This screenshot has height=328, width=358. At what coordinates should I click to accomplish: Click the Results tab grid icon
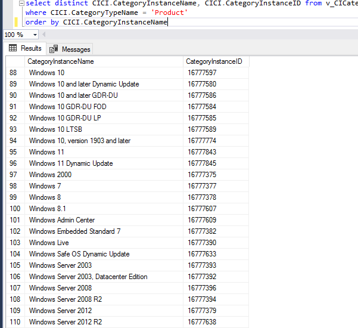[x=13, y=48]
